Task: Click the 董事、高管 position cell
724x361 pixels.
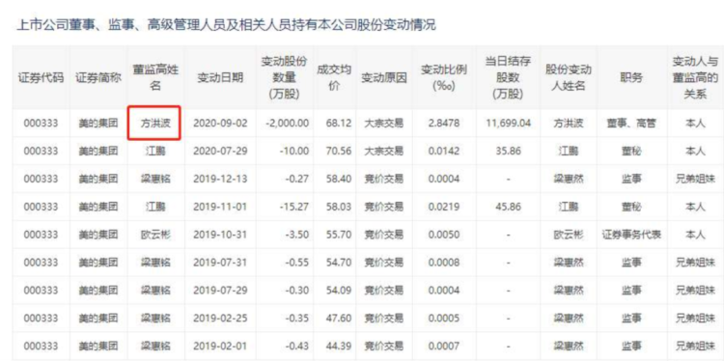Action: tap(631, 124)
